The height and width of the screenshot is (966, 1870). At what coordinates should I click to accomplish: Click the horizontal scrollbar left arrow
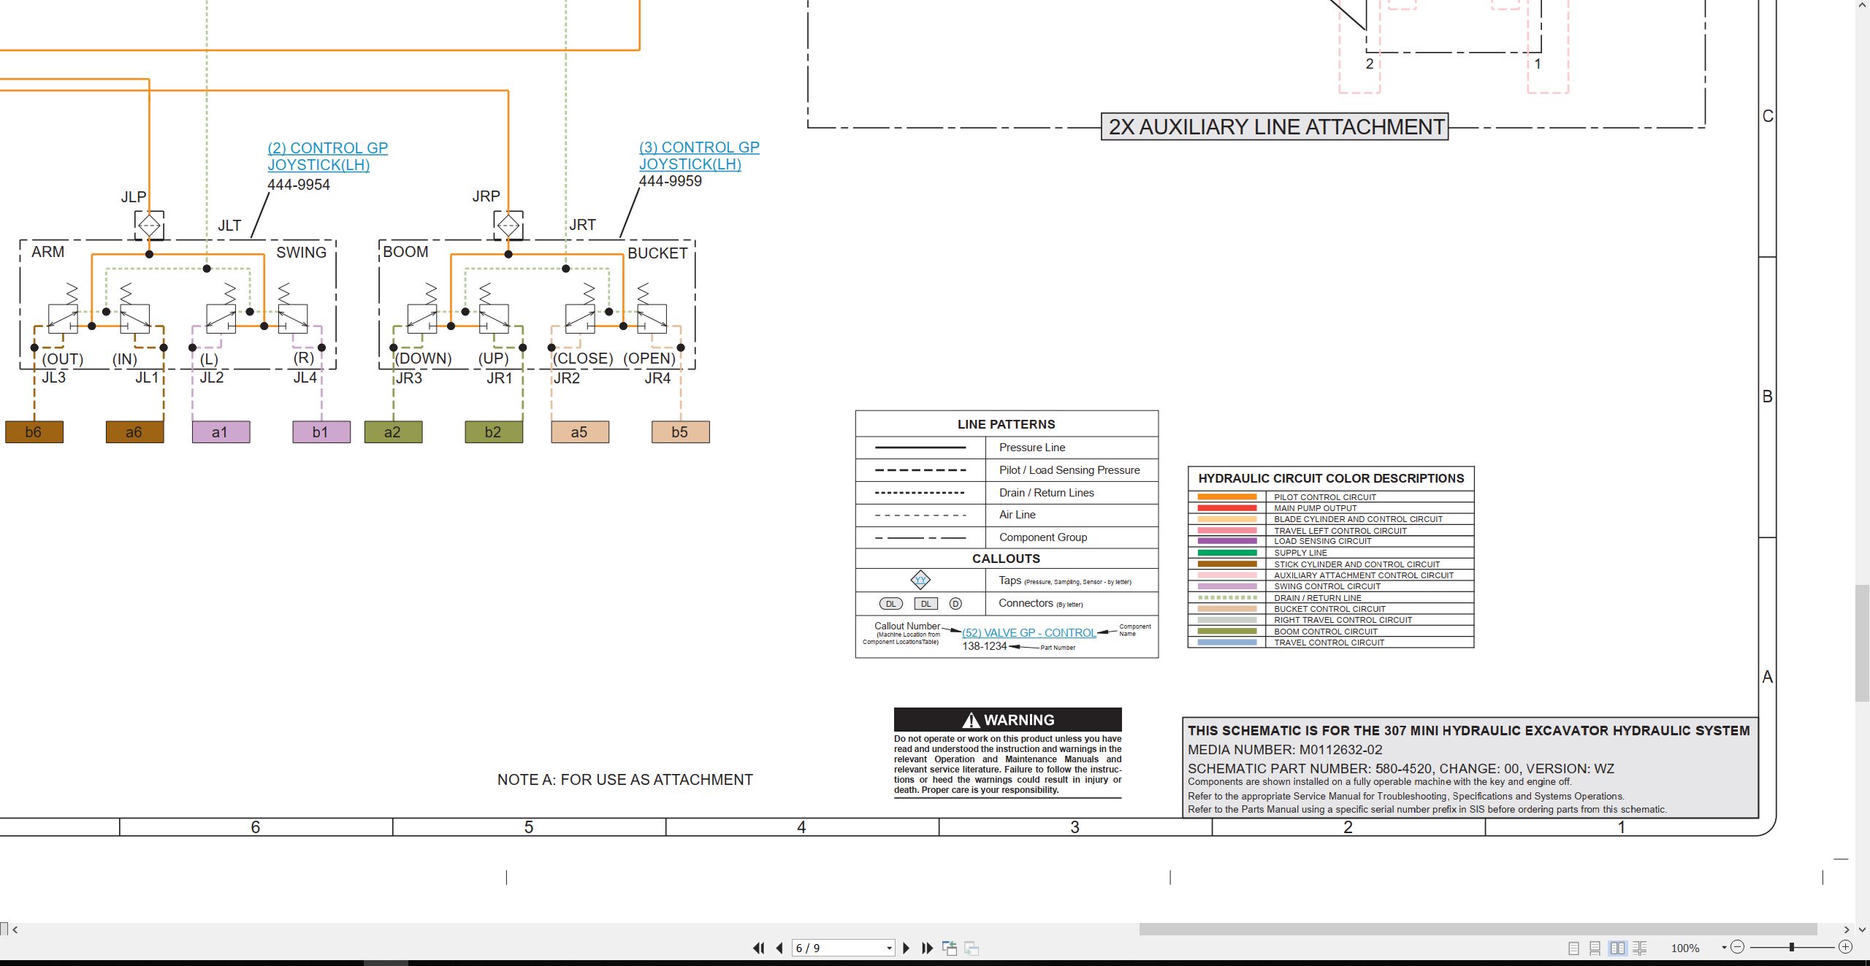tap(15, 929)
